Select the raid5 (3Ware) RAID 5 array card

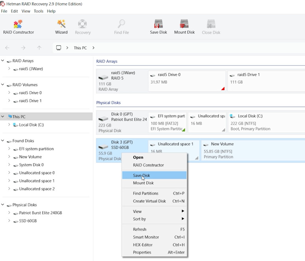click(122, 81)
